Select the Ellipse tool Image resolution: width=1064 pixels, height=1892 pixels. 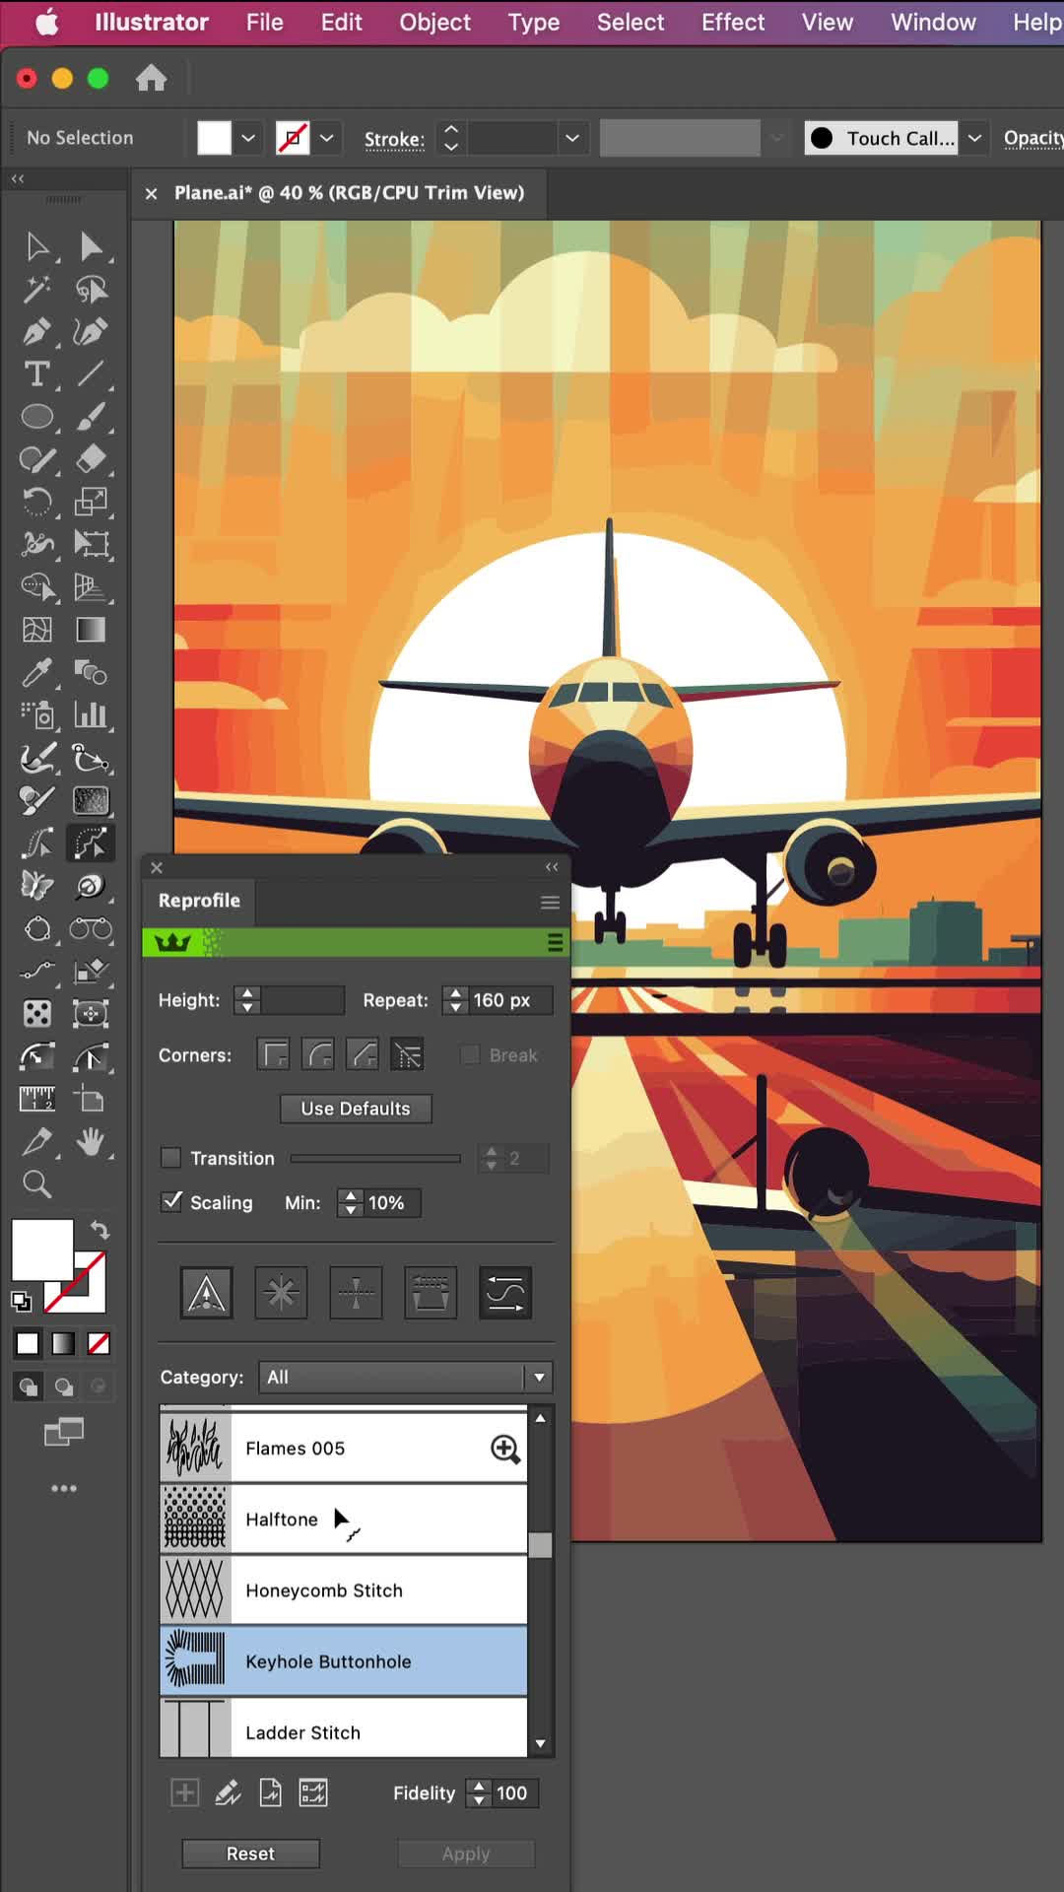37,417
